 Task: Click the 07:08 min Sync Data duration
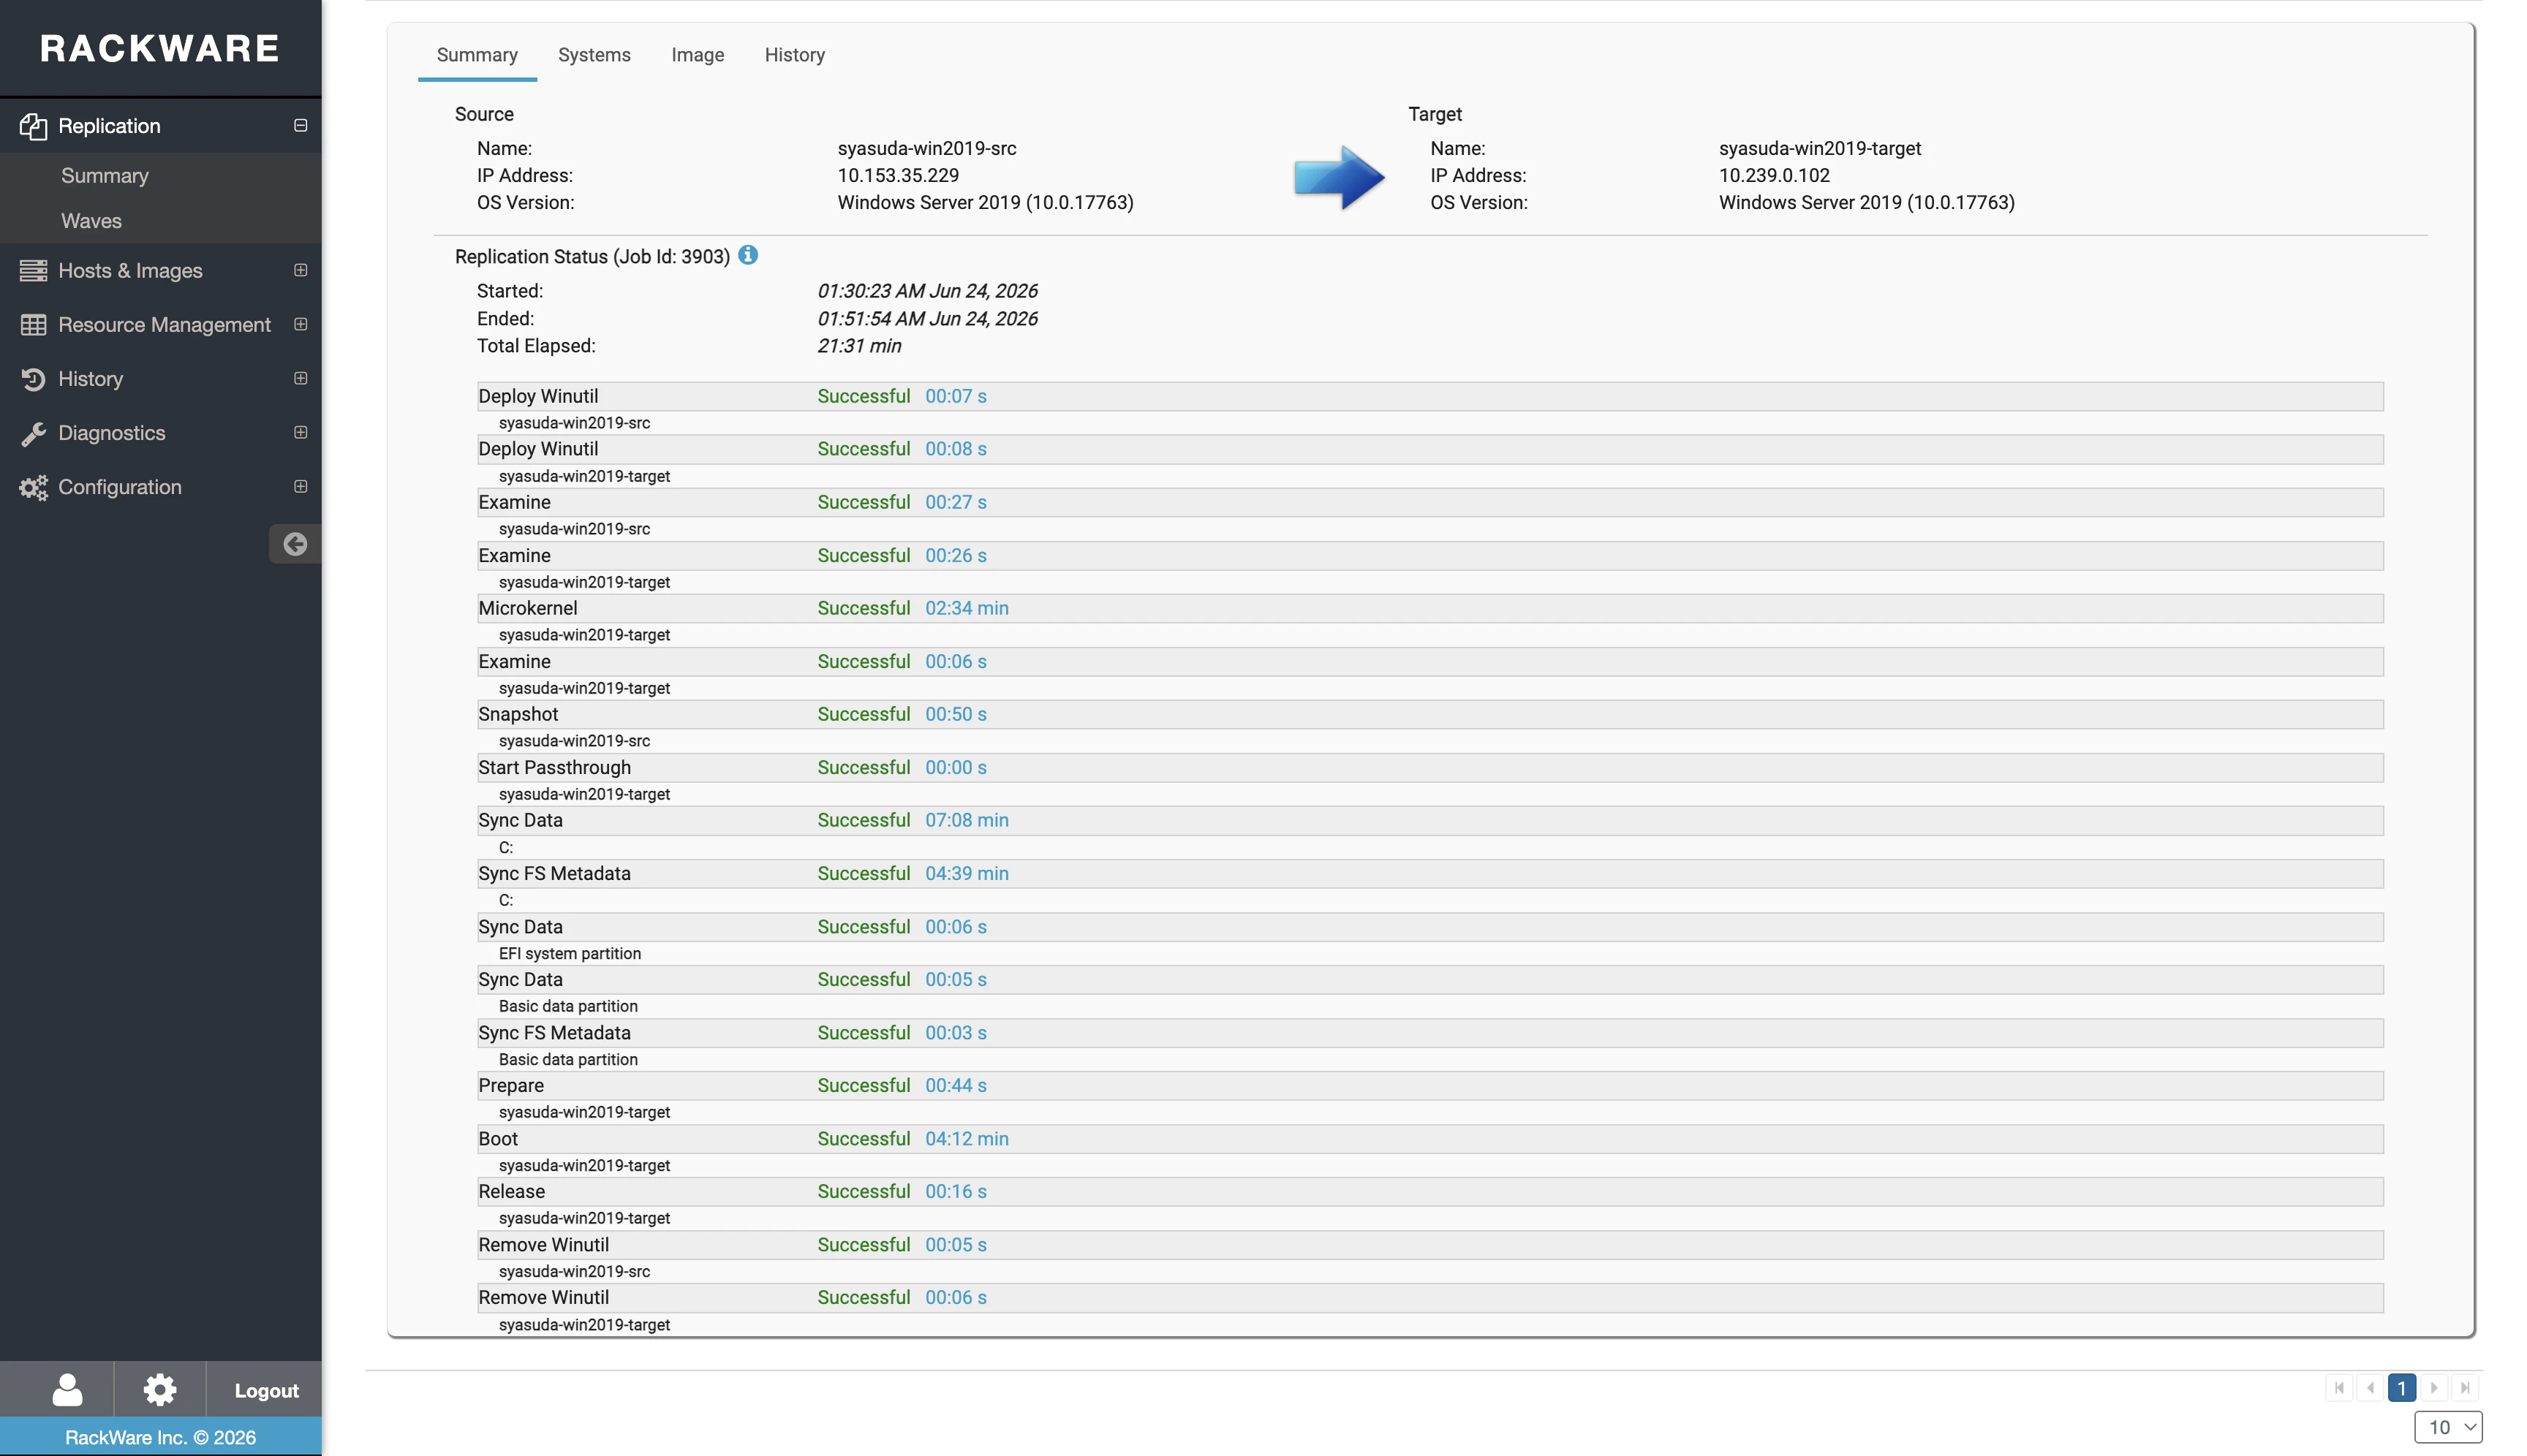coord(967,820)
